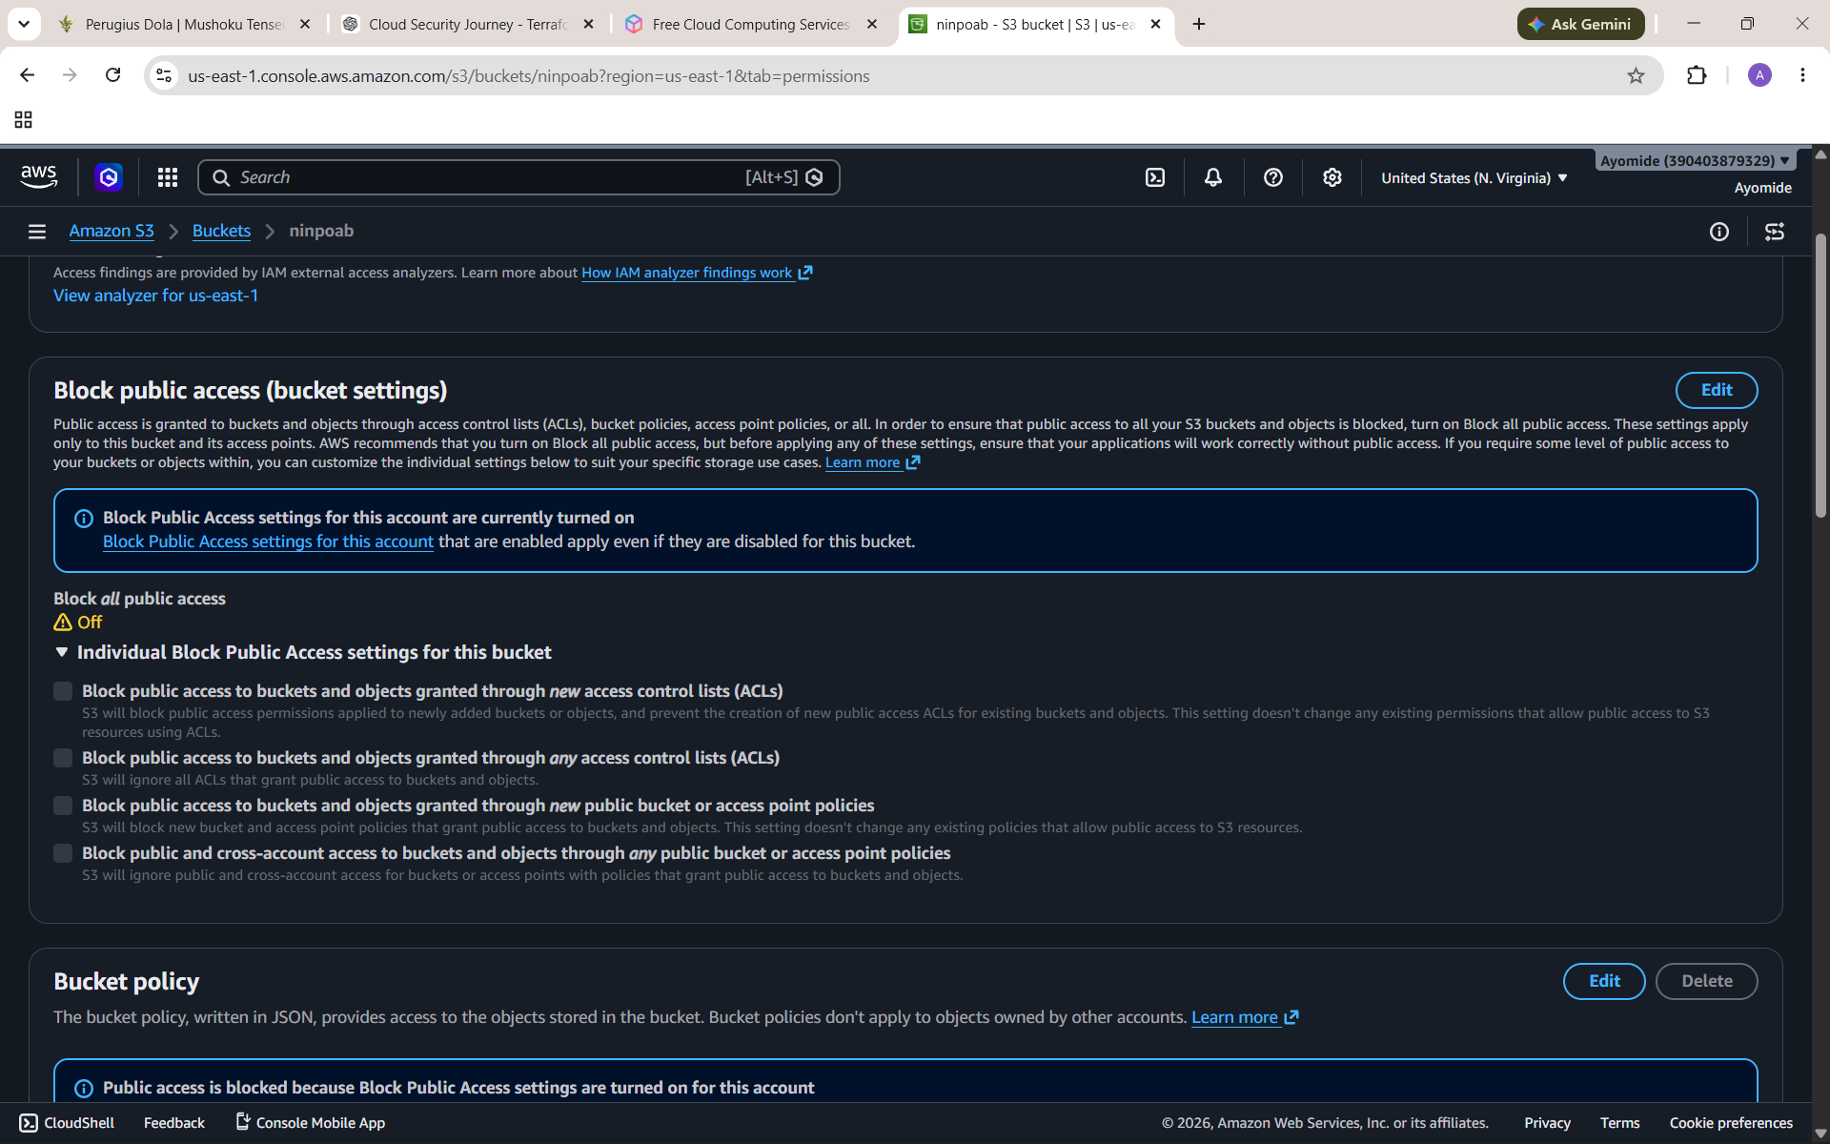
Task: Check block public access via new ACLs
Action: click(63, 691)
